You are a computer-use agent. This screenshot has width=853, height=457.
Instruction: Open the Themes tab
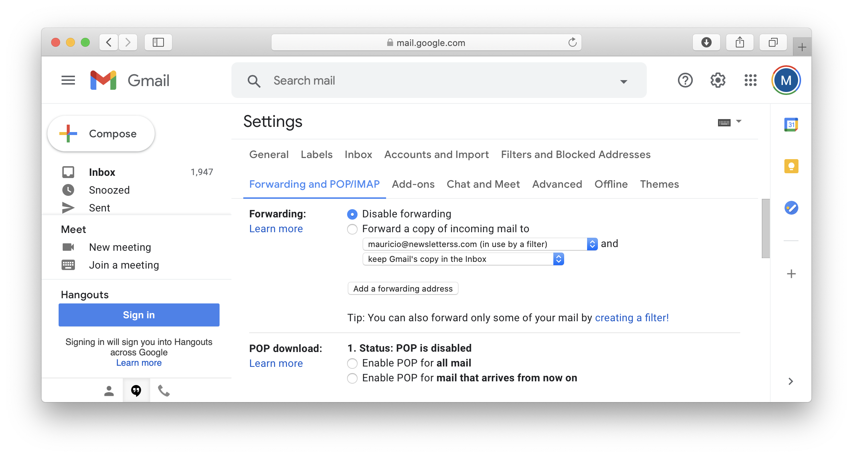pyautogui.click(x=659, y=184)
